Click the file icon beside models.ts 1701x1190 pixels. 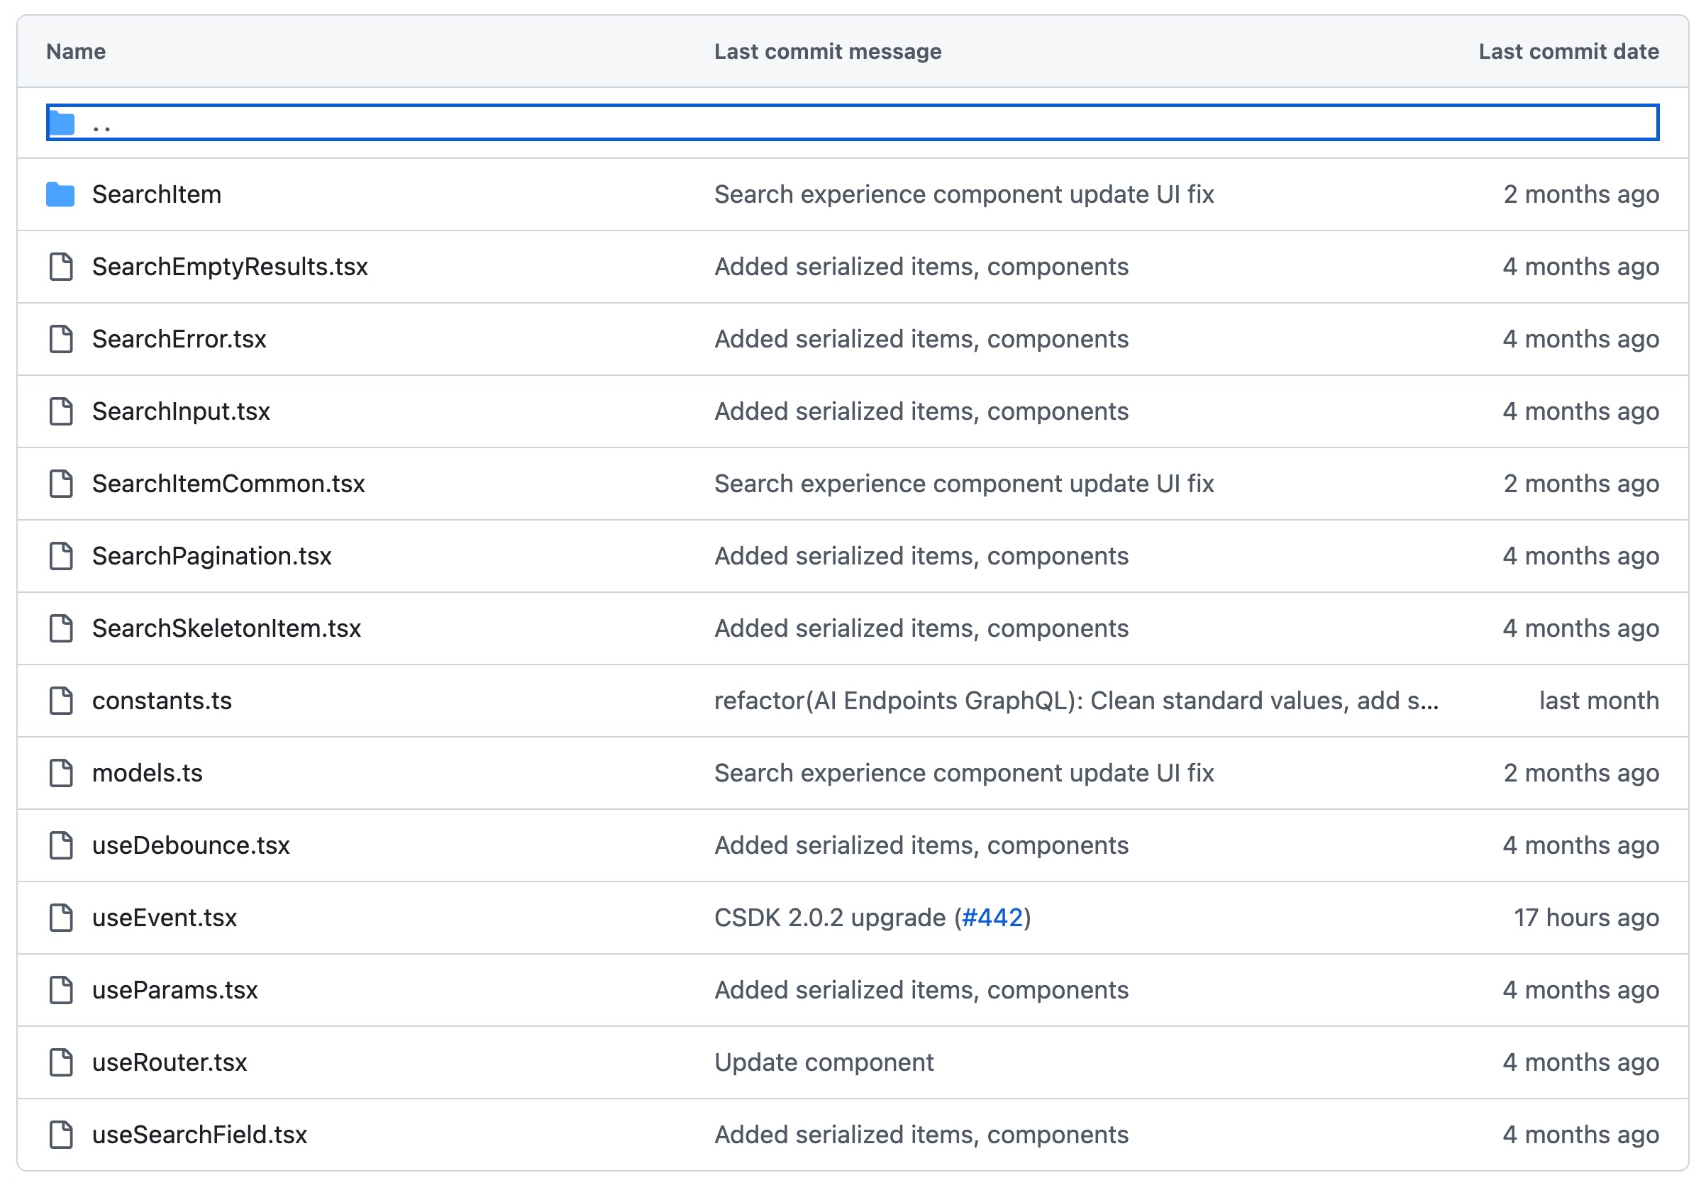coord(62,772)
